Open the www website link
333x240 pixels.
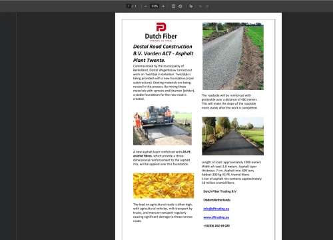[x=216, y=217]
